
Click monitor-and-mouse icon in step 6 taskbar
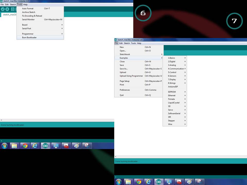pos(56,146)
